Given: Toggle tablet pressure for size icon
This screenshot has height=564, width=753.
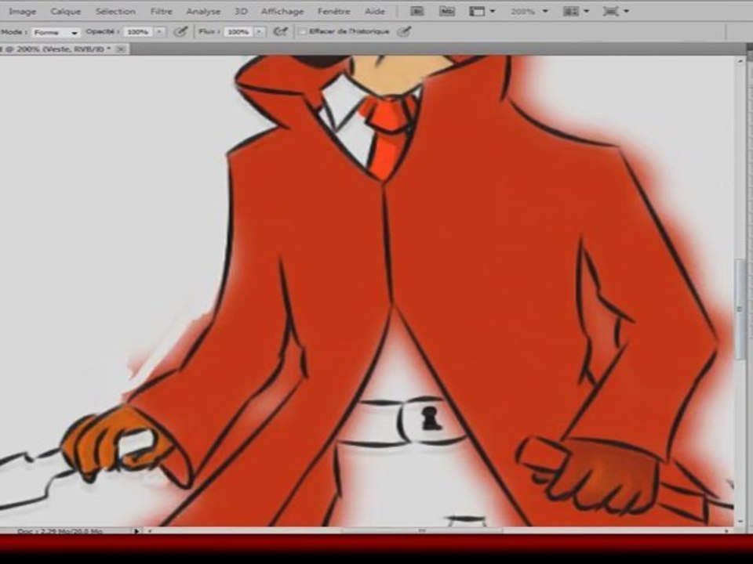Looking at the screenshot, I should [x=405, y=31].
